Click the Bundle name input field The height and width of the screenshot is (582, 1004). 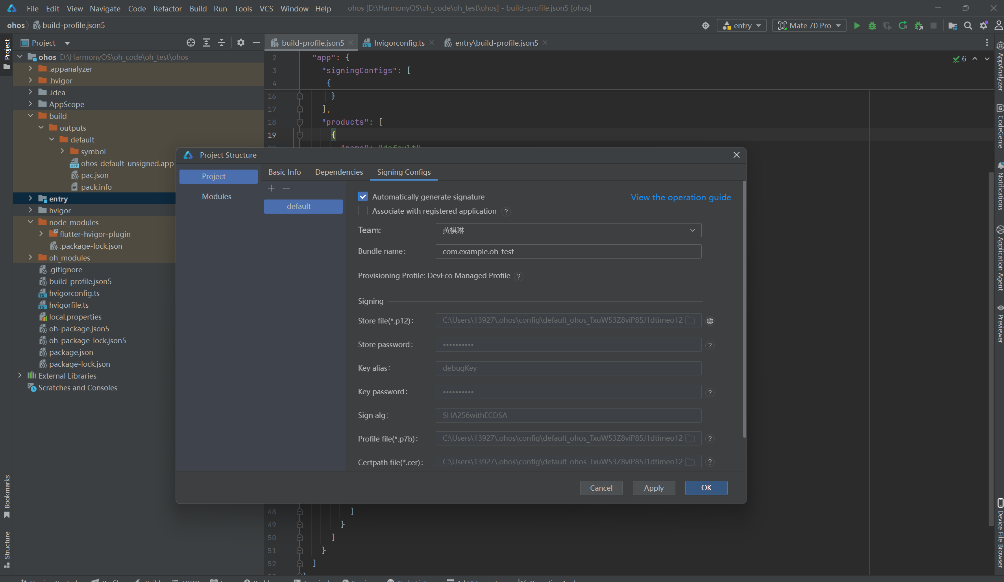(568, 251)
